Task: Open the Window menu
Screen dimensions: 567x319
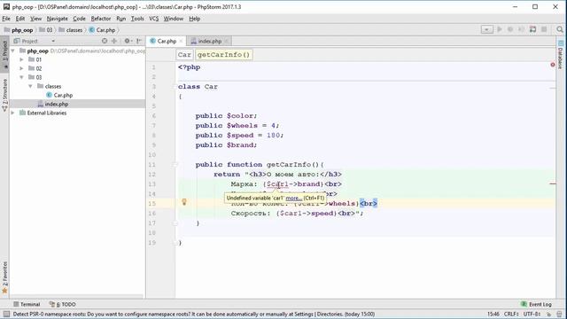Action: pyautogui.click(x=174, y=19)
